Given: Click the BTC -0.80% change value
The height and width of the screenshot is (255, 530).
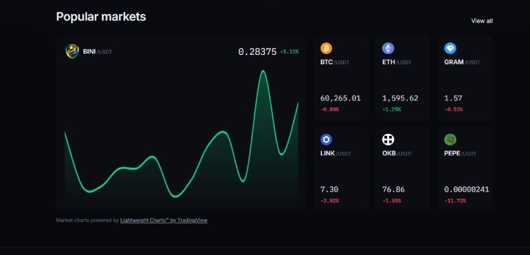Looking at the screenshot, I should [329, 110].
